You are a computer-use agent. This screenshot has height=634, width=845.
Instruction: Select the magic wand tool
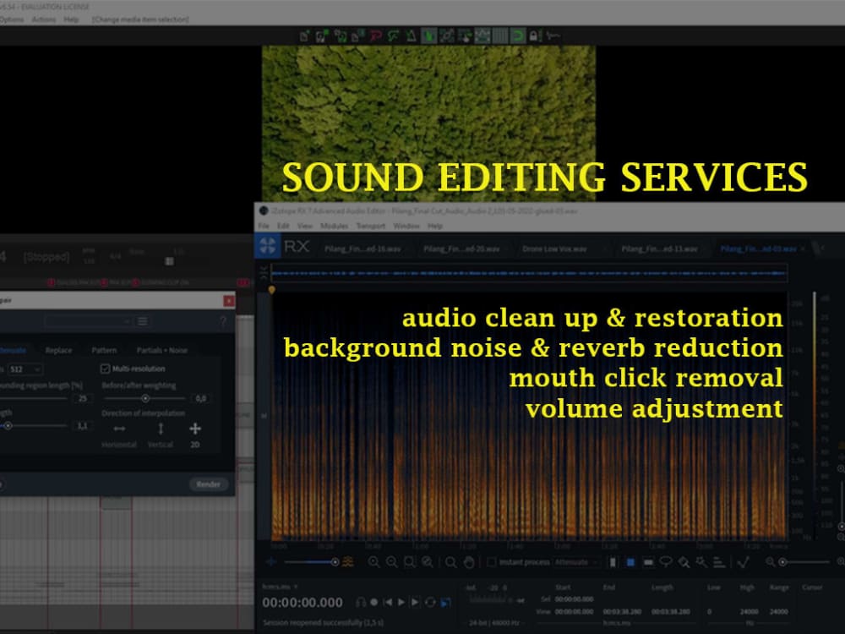[x=701, y=562]
